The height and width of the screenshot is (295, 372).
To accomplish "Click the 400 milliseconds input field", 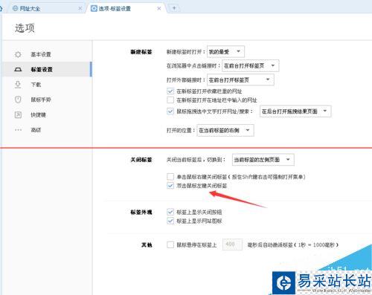I will tap(232, 244).
